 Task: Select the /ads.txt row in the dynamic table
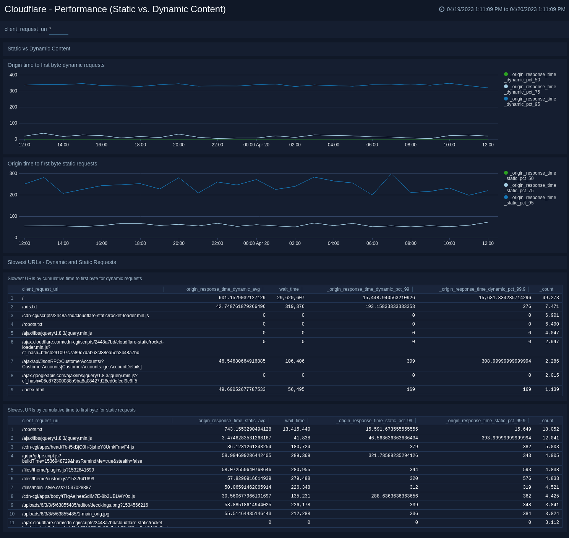(x=29, y=307)
